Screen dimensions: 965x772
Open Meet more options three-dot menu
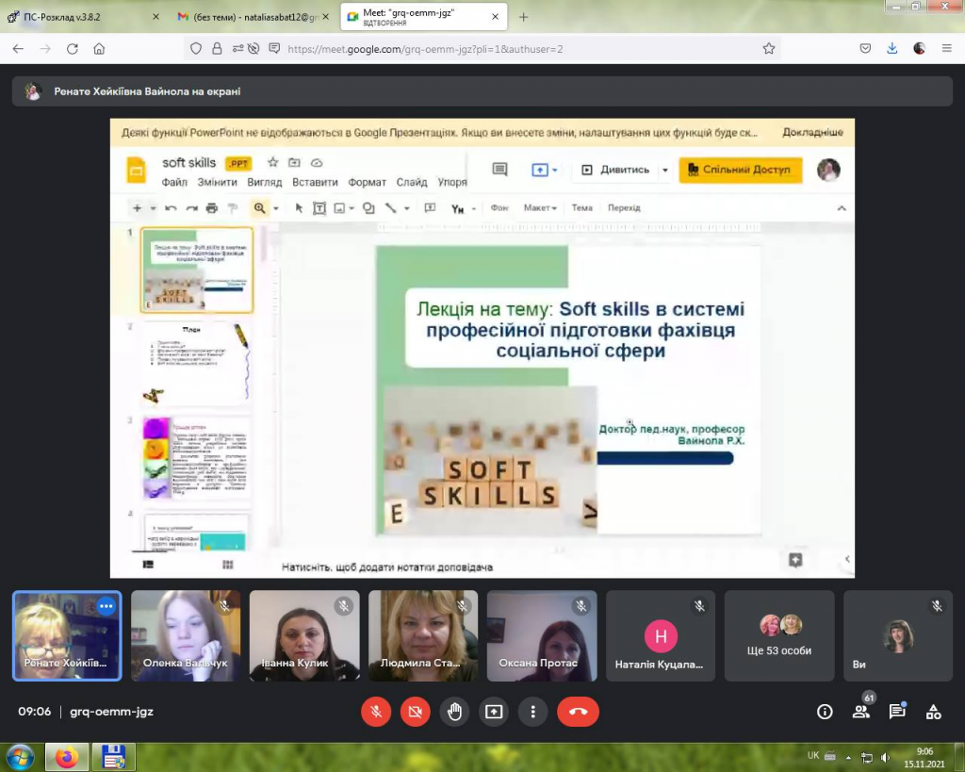pyautogui.click(x=533, y=712)
